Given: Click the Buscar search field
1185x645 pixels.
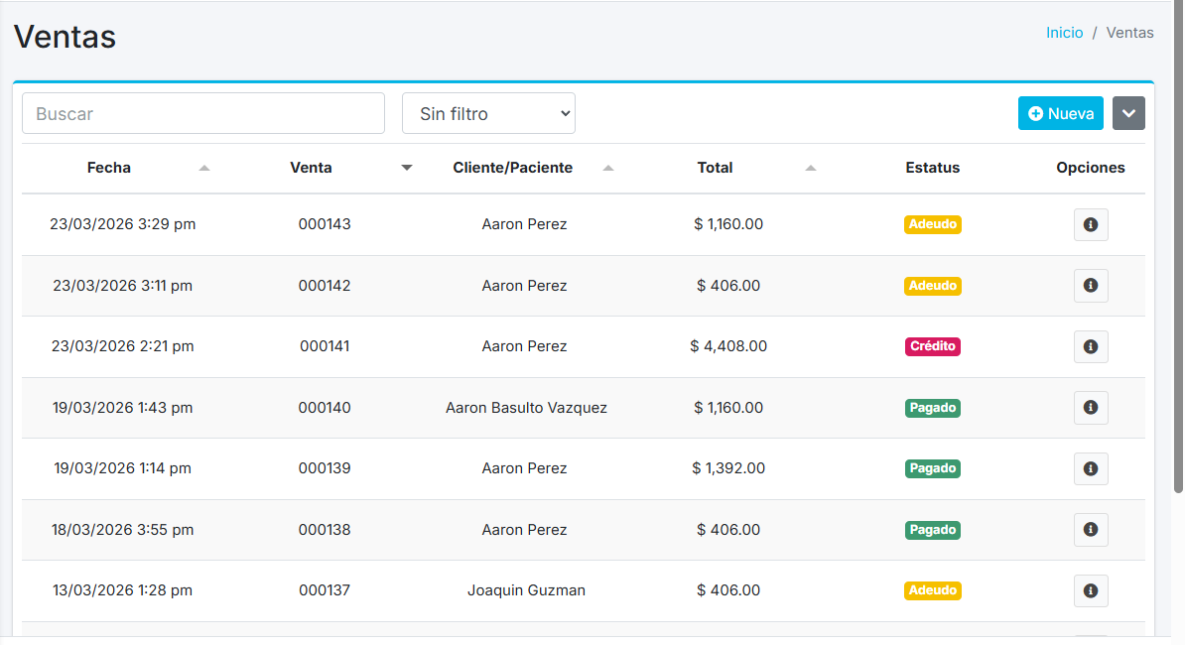Looking at the screenshot, I should tap(203, 113).
